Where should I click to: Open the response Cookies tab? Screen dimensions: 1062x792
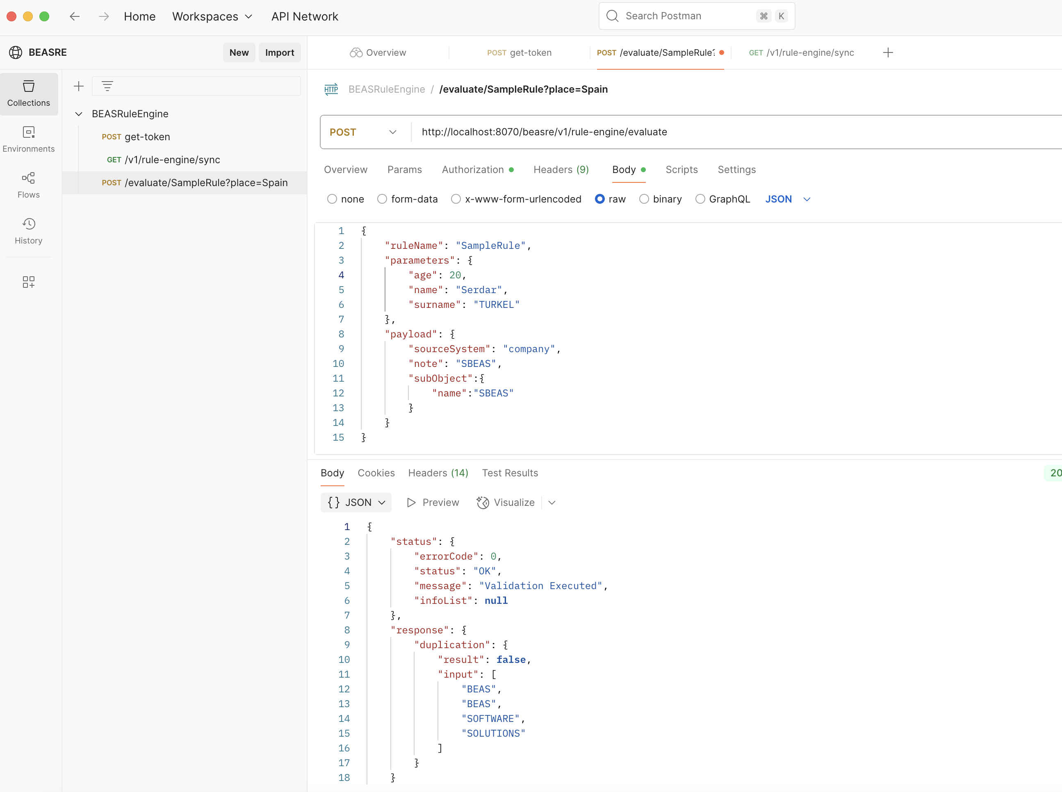tap(376, 473)
